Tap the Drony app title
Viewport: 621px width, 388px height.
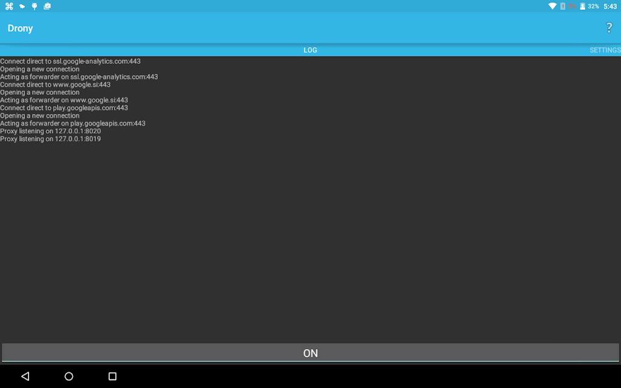coord(20,28)
